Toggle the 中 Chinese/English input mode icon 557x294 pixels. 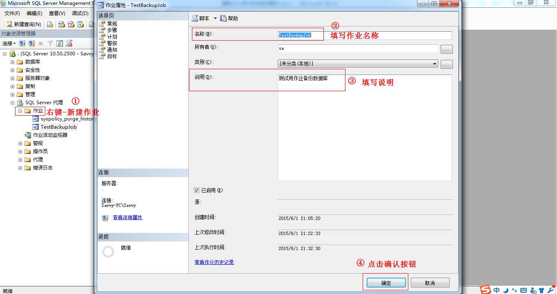[497, 290]
